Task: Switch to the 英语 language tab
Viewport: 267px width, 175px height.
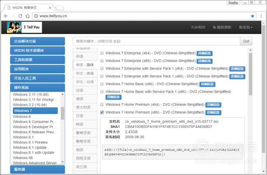Action: 85,57
